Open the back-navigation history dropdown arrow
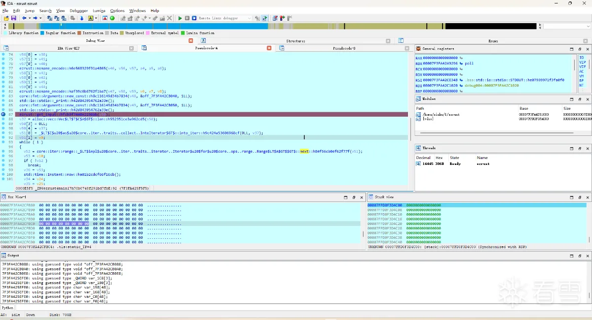Image resolution: width=592 pixels, height=320 pixels. coord(30,18)
